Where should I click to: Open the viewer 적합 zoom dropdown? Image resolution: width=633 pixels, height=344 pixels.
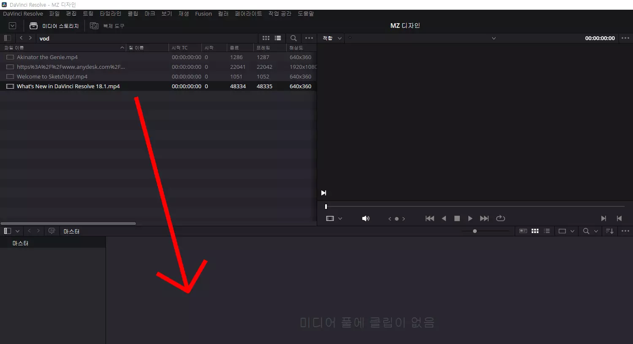(332, 38)
